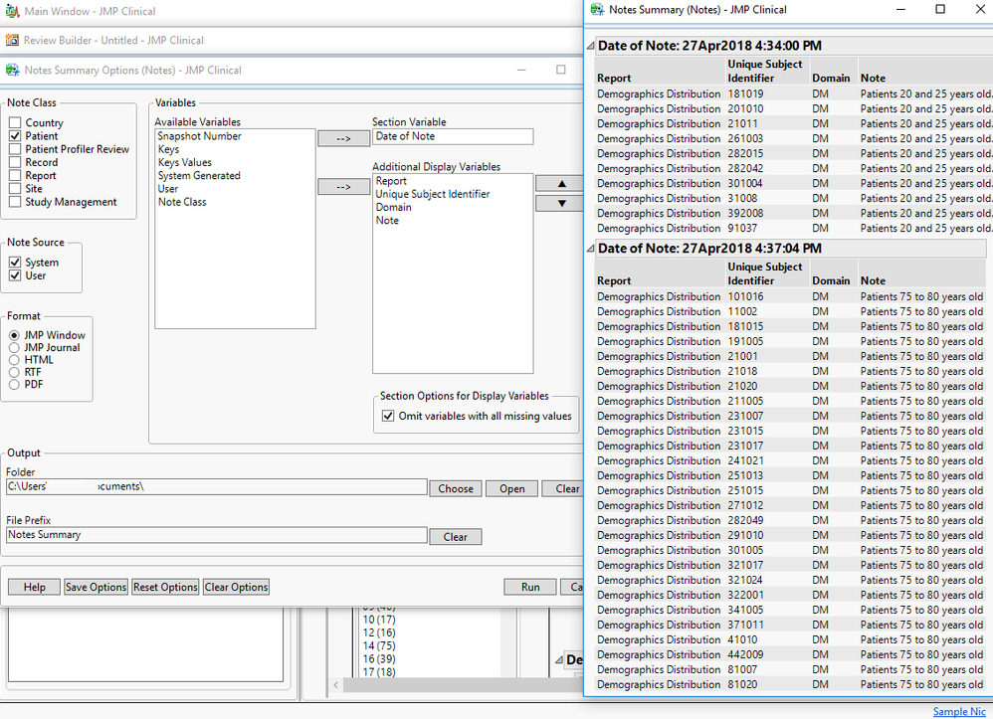
Task: Toggle Omit variables with all missing values
Action: tap(388, 416)
